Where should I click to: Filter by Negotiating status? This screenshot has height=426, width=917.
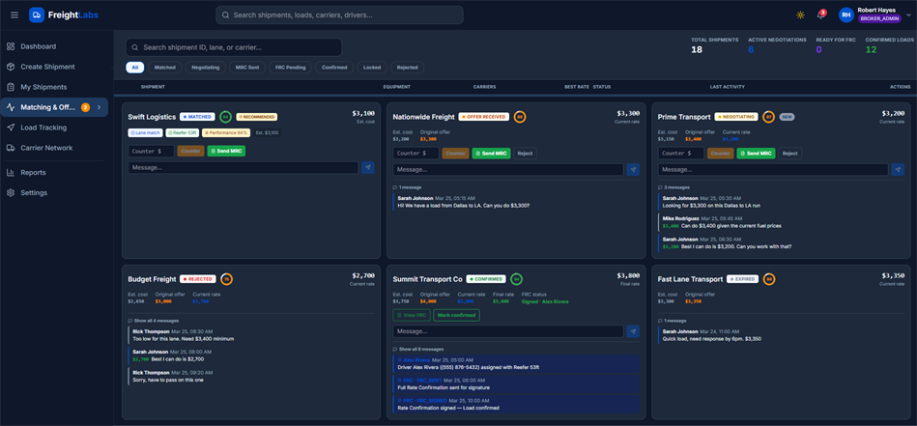point(206,68)
